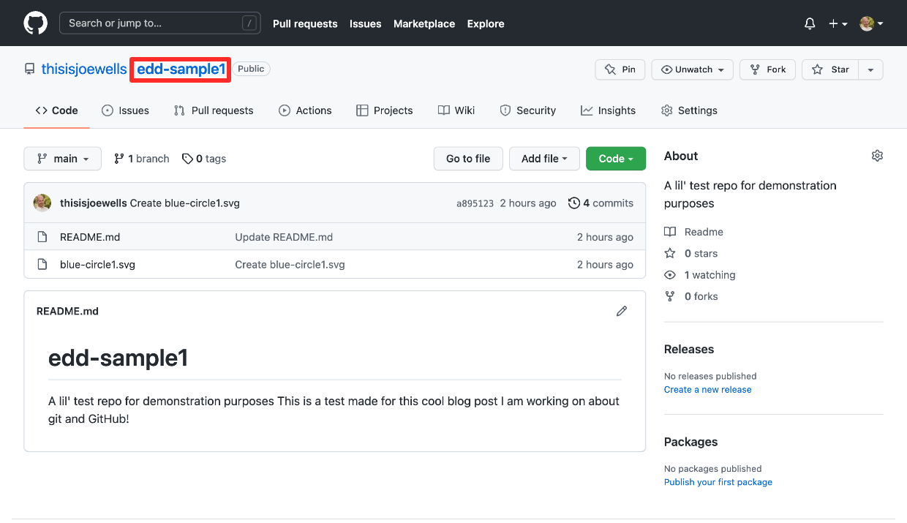The height and width of the screenshot is (523, 907).
Task: Click the branch icon next to 1 branch
Action: tap(119, 159)
